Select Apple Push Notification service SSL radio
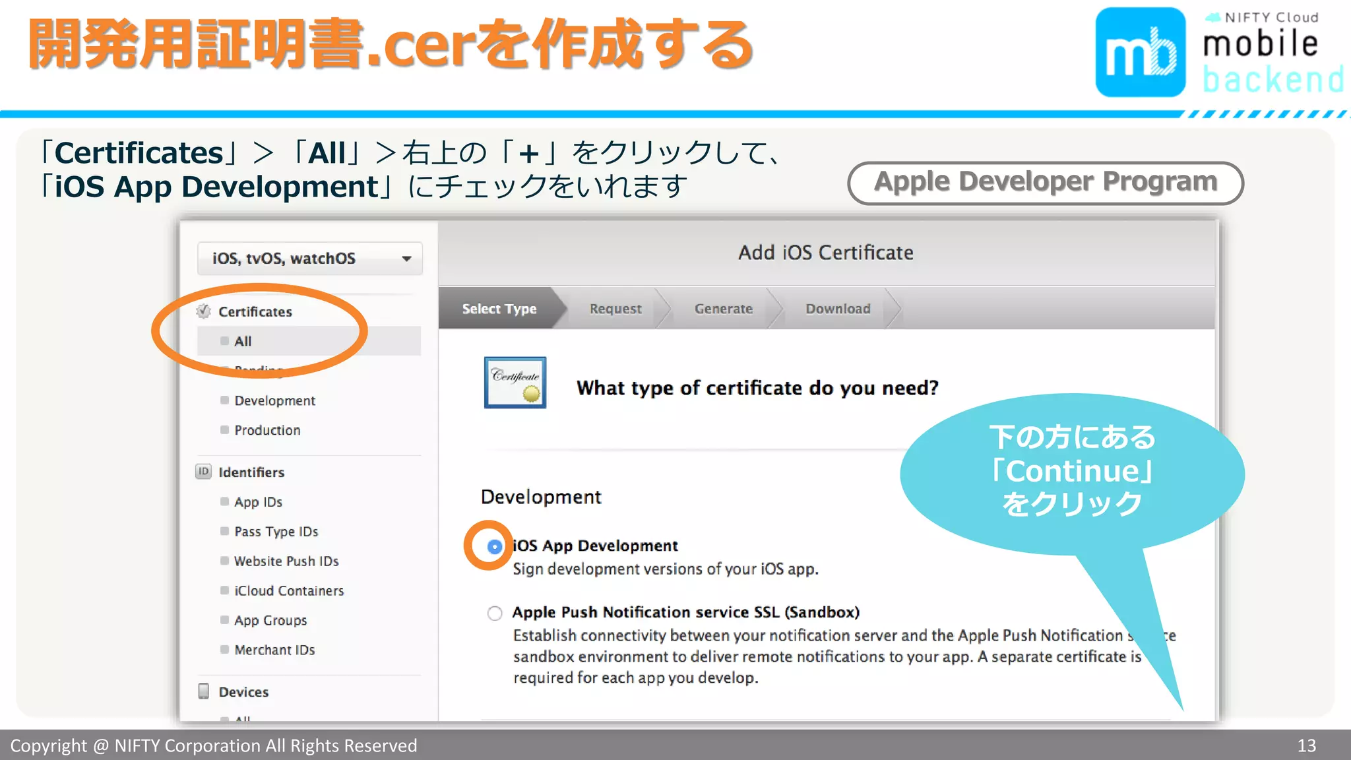The width and height of the screenshot is (1351, 760). (x=495, y=613)
